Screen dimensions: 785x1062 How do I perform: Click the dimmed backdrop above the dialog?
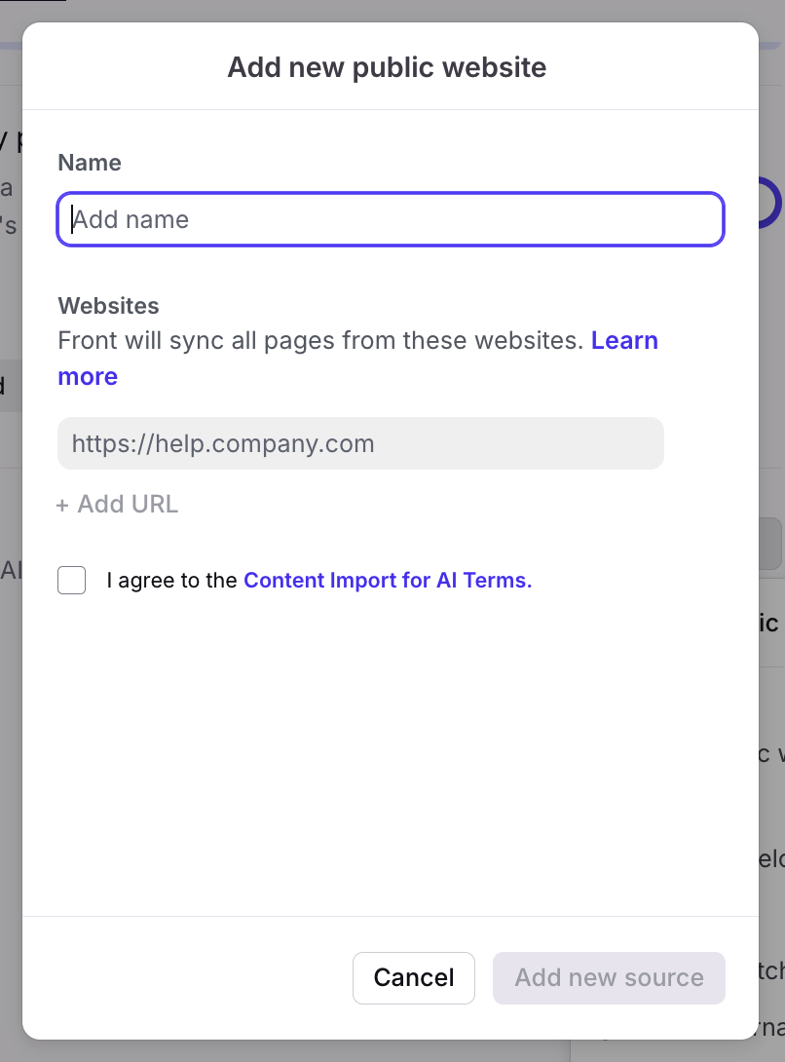pos(390,10)
